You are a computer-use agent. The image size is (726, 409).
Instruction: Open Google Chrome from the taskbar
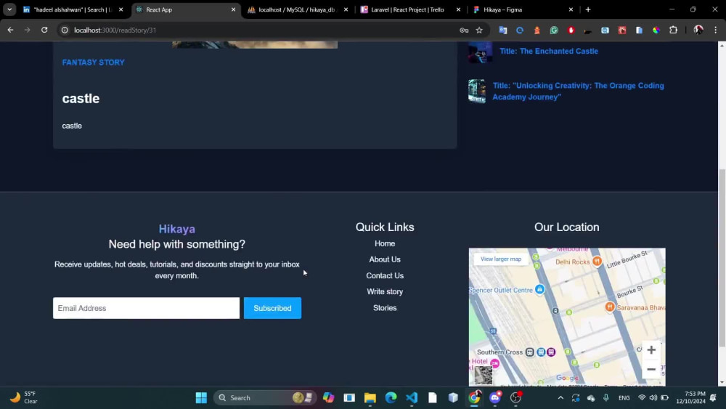coord(474,398)
